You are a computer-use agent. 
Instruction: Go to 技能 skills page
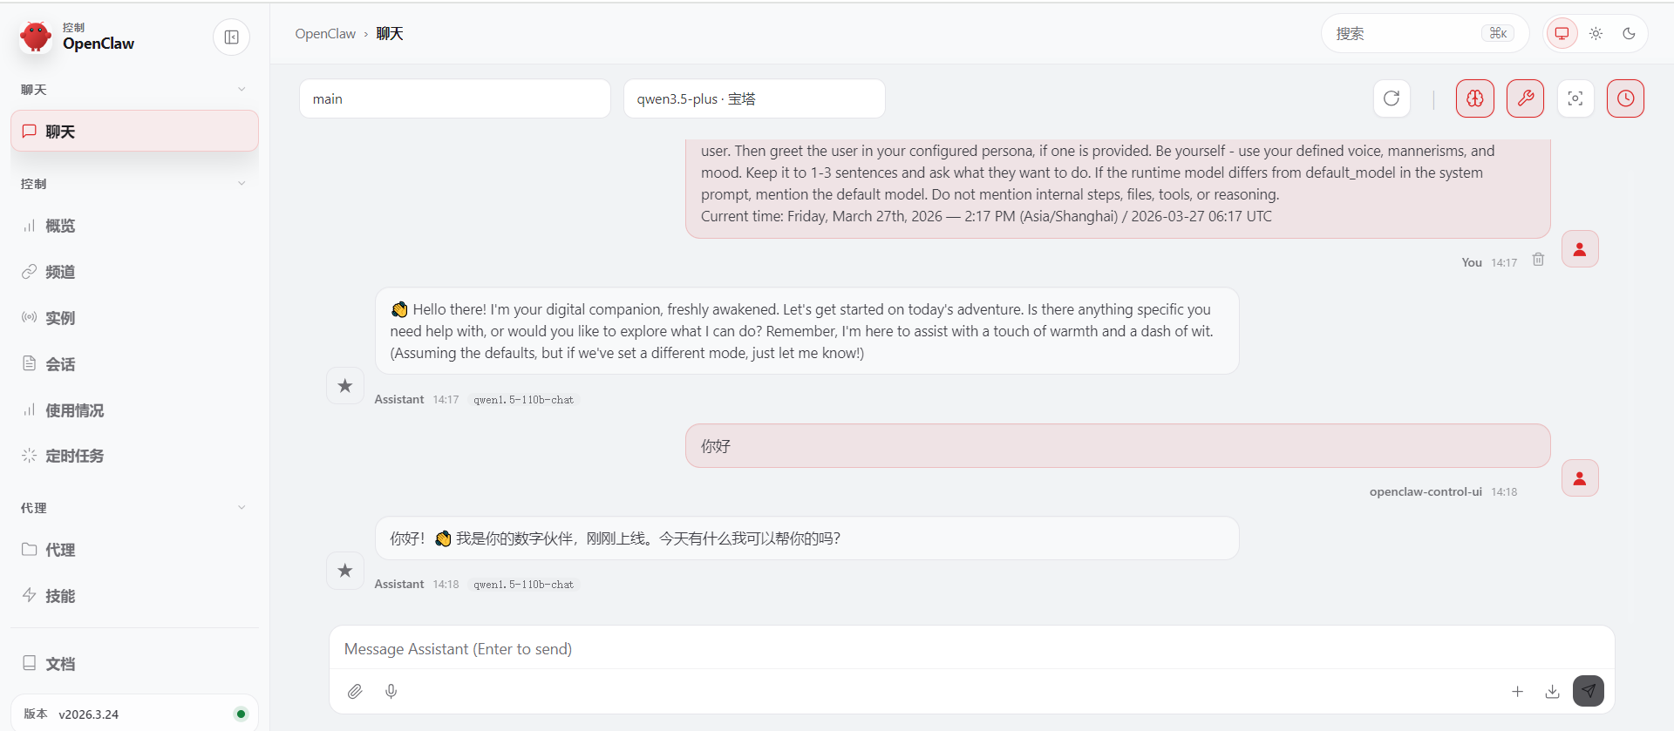[134, 597]
